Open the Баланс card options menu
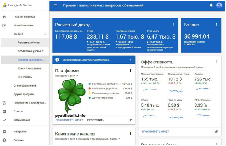This screenshot has height=146, width=226. pyautogui.click(x=216, y=25)
